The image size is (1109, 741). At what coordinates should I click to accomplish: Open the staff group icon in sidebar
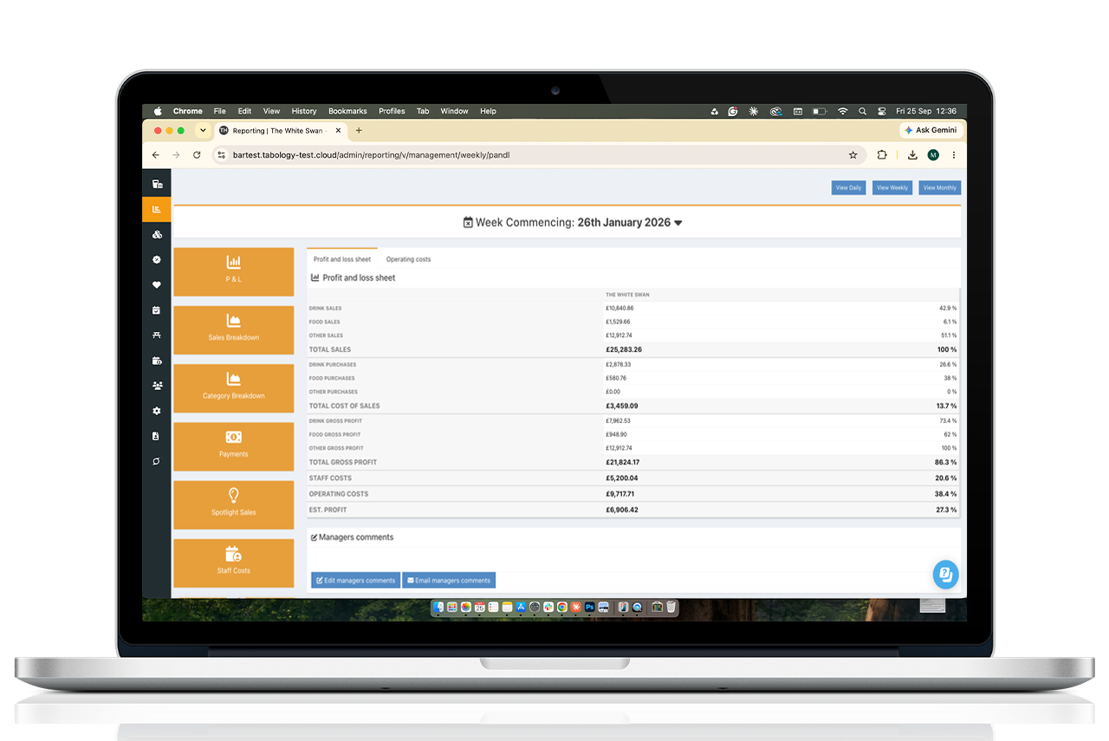point(157,386)
